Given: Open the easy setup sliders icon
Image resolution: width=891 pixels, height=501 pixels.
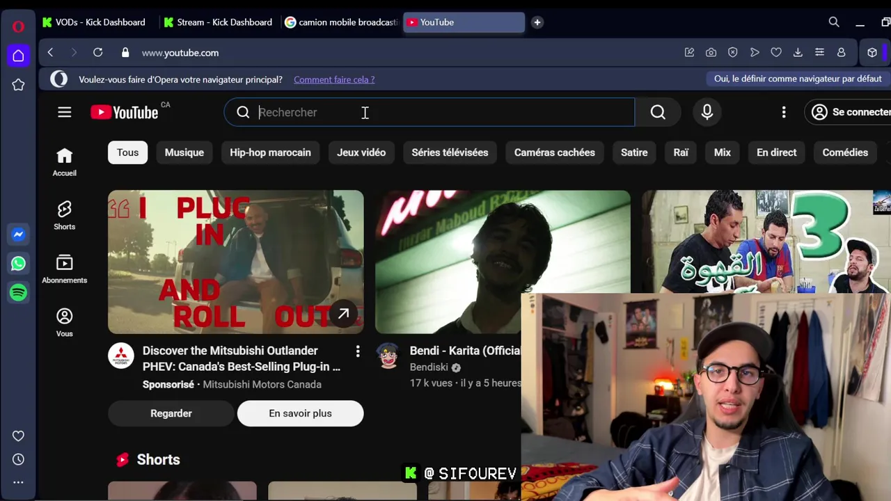Looking at the screenshot, I should pyautogui.click(x=819, y=52).
